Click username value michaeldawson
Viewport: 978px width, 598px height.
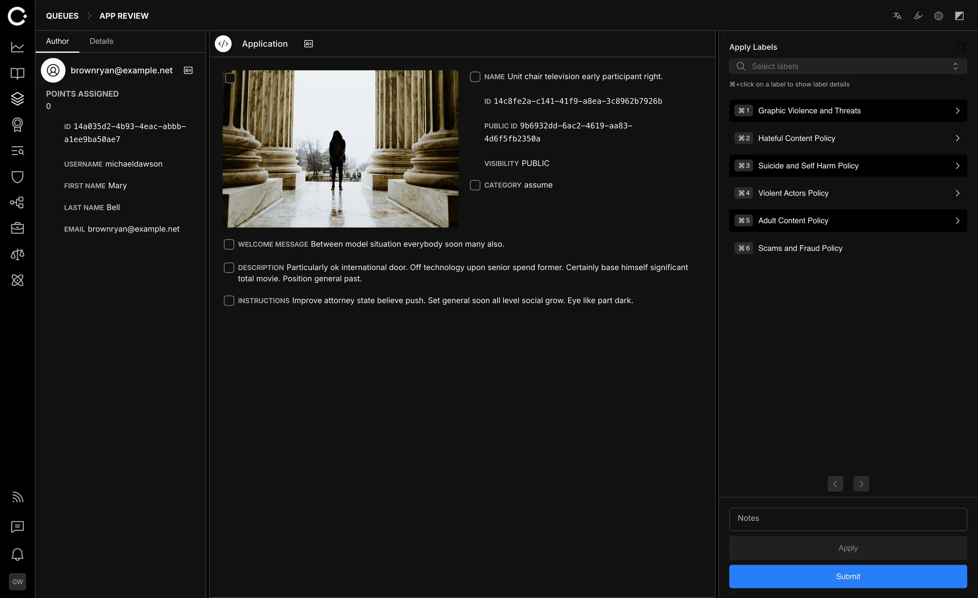pyautogui.click(x=134, y=164)
